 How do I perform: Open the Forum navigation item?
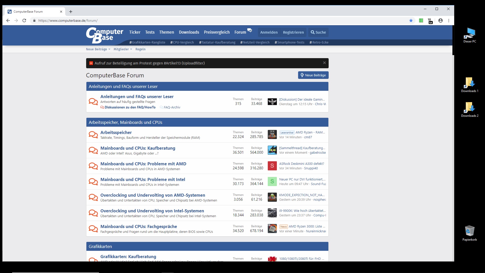[240, 32]
